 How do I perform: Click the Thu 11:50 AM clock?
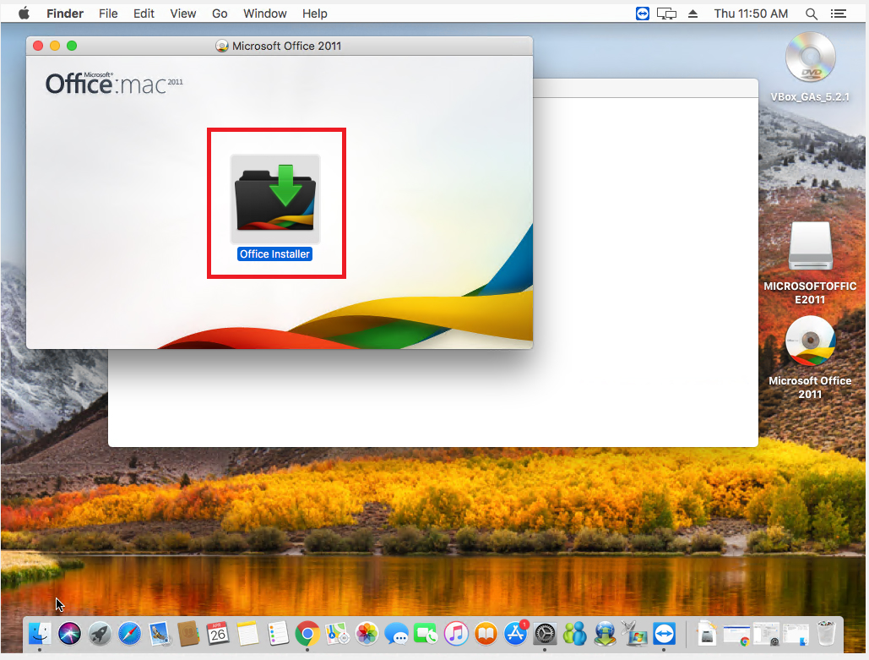(x=751, y=14)
